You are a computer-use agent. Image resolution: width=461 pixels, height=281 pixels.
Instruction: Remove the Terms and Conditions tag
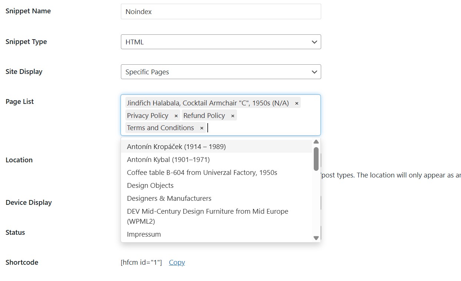pyautogui.click(x=202, y=128)
